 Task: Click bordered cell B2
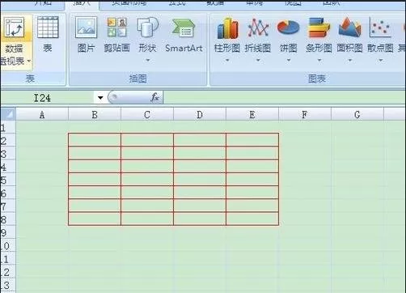[95, 140]
